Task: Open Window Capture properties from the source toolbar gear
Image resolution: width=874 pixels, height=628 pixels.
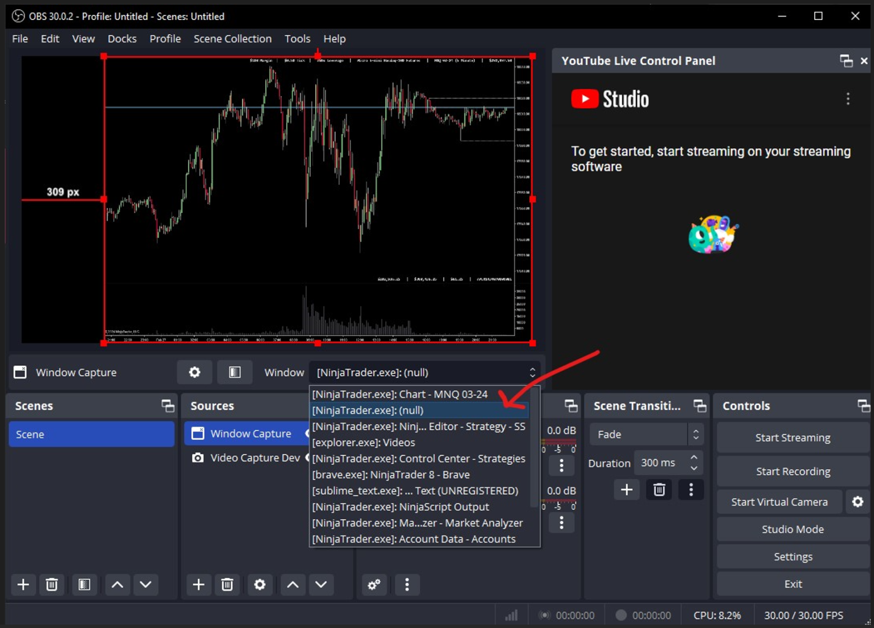Action: tap(194, 372)
